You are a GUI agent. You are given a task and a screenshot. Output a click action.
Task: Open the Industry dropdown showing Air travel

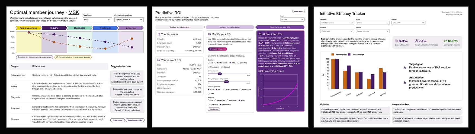click(x=292, y=19)
